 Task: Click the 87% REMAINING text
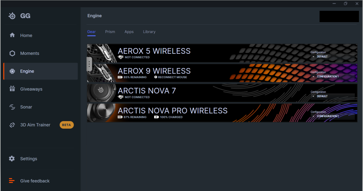click(135, 117)
